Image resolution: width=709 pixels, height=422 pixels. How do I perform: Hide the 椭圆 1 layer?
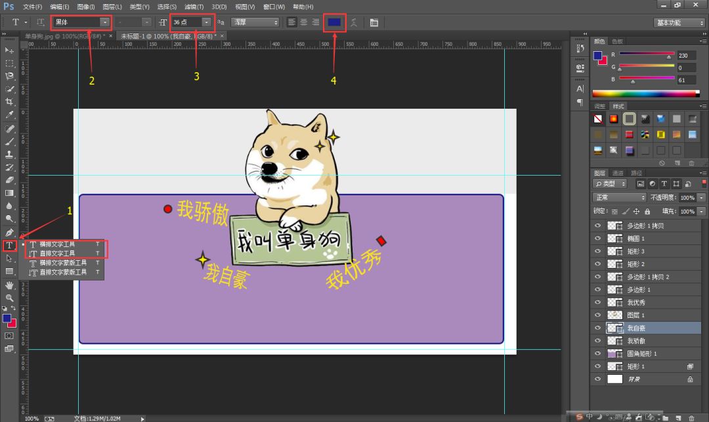click(598, 239)
